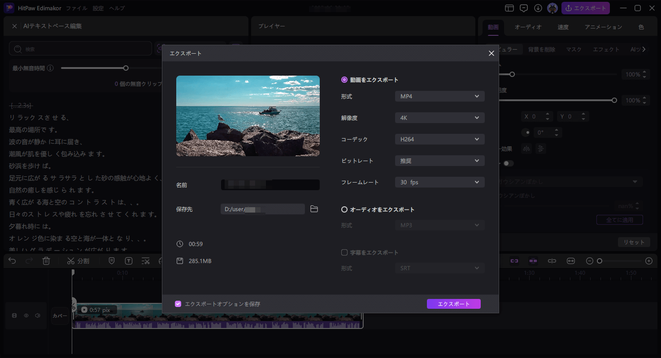Viewport: 661px width, 358px height.
Task: Open the ヘルプ menu
Action: pos(117,9)
